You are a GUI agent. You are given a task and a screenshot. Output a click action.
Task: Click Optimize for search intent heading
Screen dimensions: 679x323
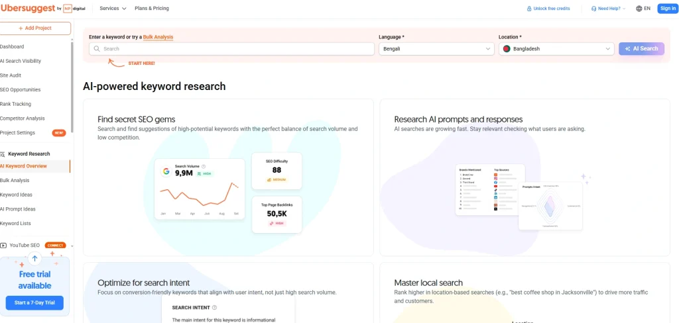144,283
